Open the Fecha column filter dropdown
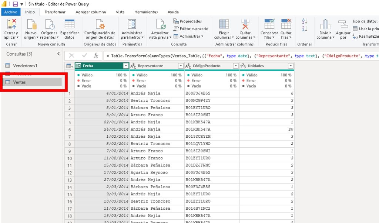The width and height of the screenshot is (379, 223). [x=125, y=66]
